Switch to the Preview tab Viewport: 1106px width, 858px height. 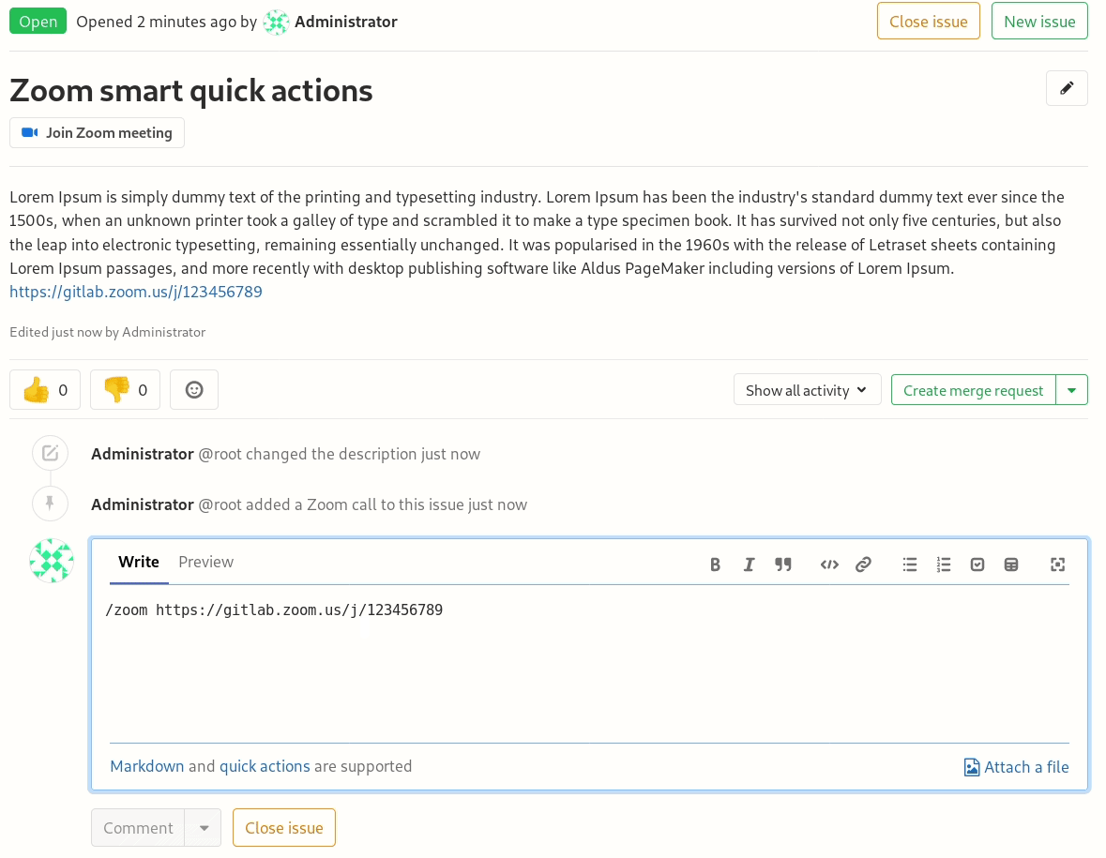point(205,562)
